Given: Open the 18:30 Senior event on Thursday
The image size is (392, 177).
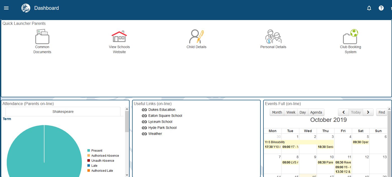Looking at the screenshot, I should 325,147.
